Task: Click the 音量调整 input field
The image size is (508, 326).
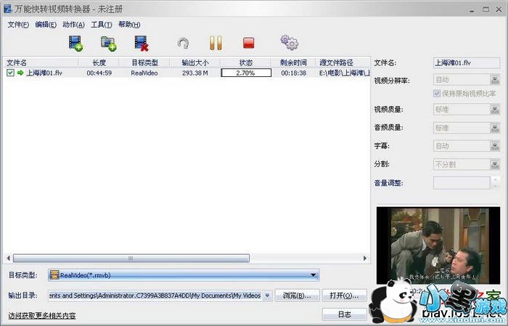Action: 462,183
